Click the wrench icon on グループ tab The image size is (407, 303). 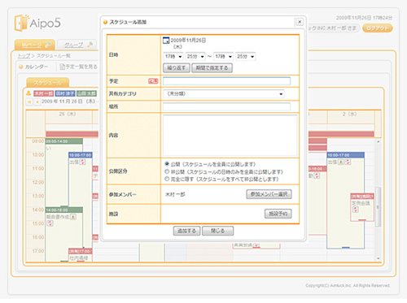click(90, 45)
